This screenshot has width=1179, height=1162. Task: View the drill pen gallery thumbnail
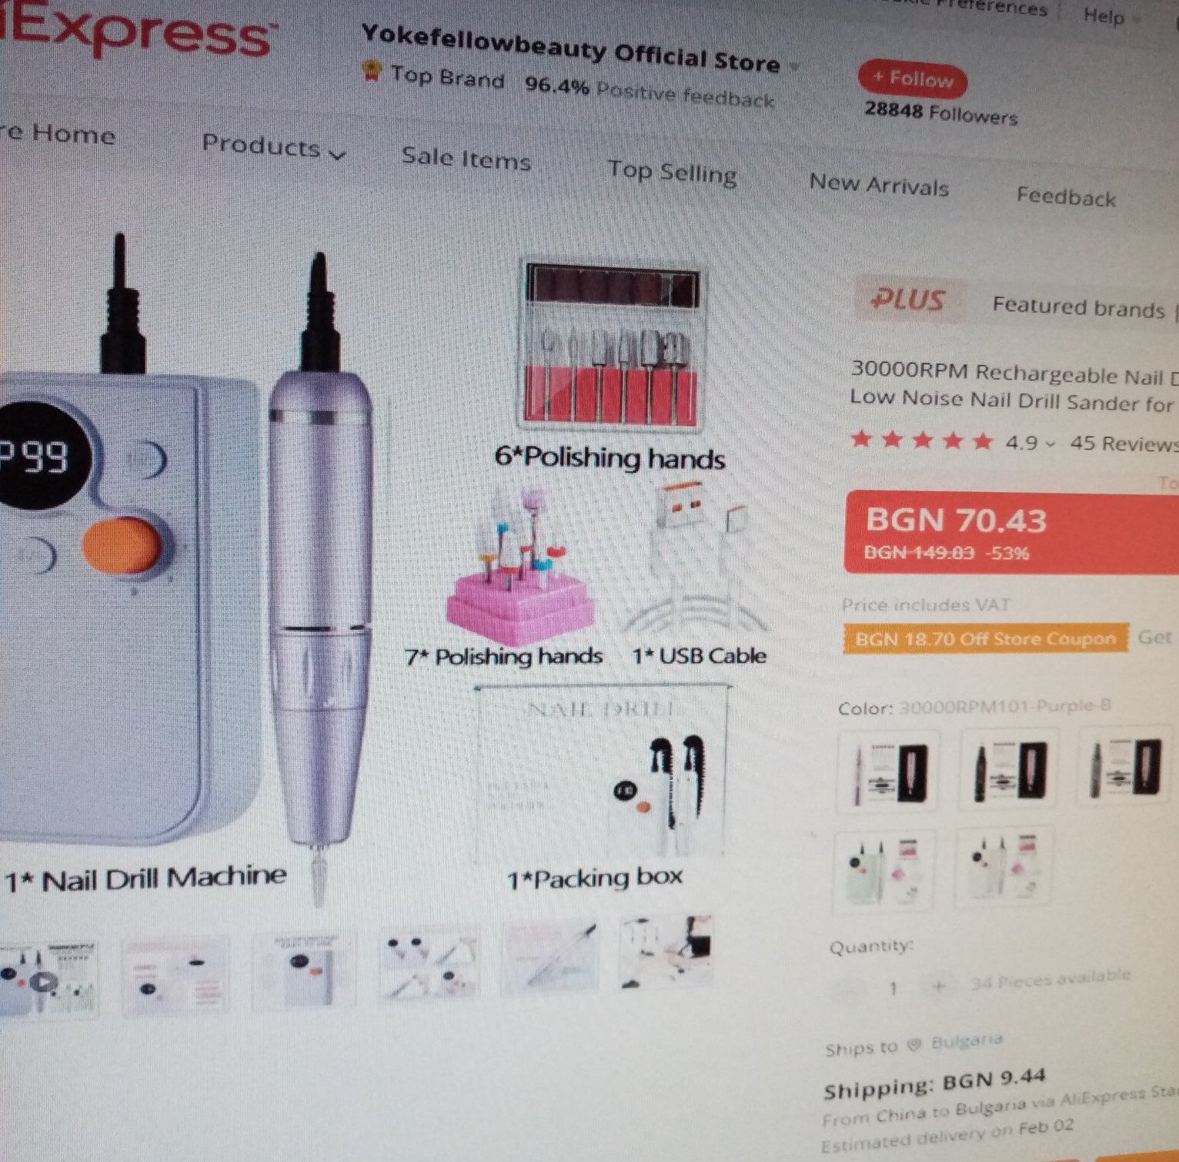[548, 957]
